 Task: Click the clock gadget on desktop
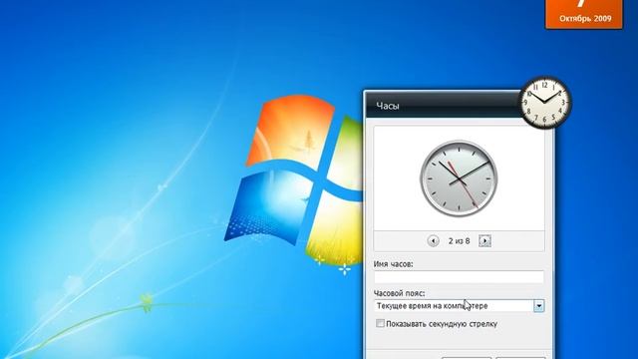coord(545,102)
